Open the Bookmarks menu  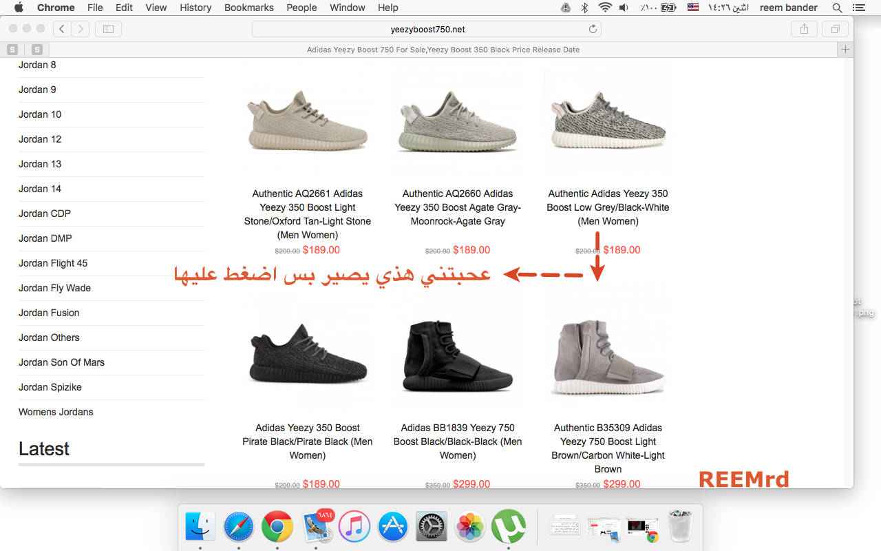(249, 8)
